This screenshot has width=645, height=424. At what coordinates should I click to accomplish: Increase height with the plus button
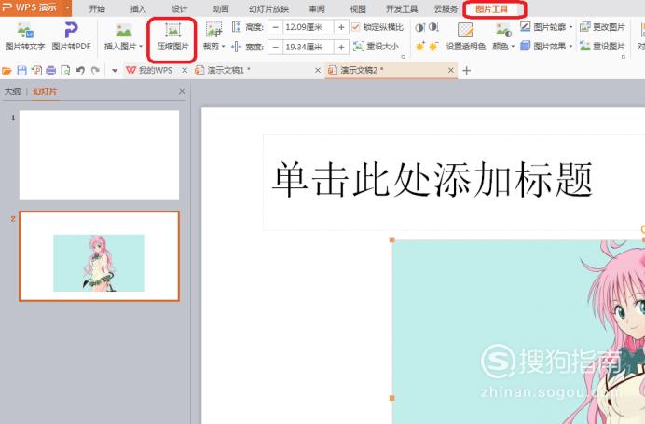[341, 27]
